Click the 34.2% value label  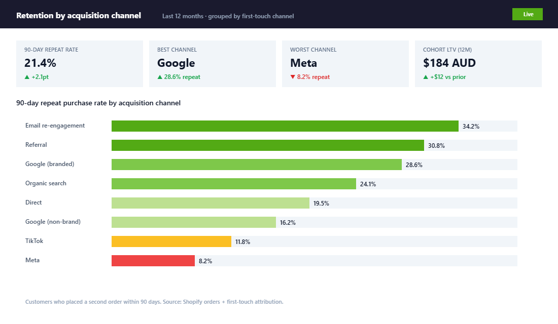point(471,126)
